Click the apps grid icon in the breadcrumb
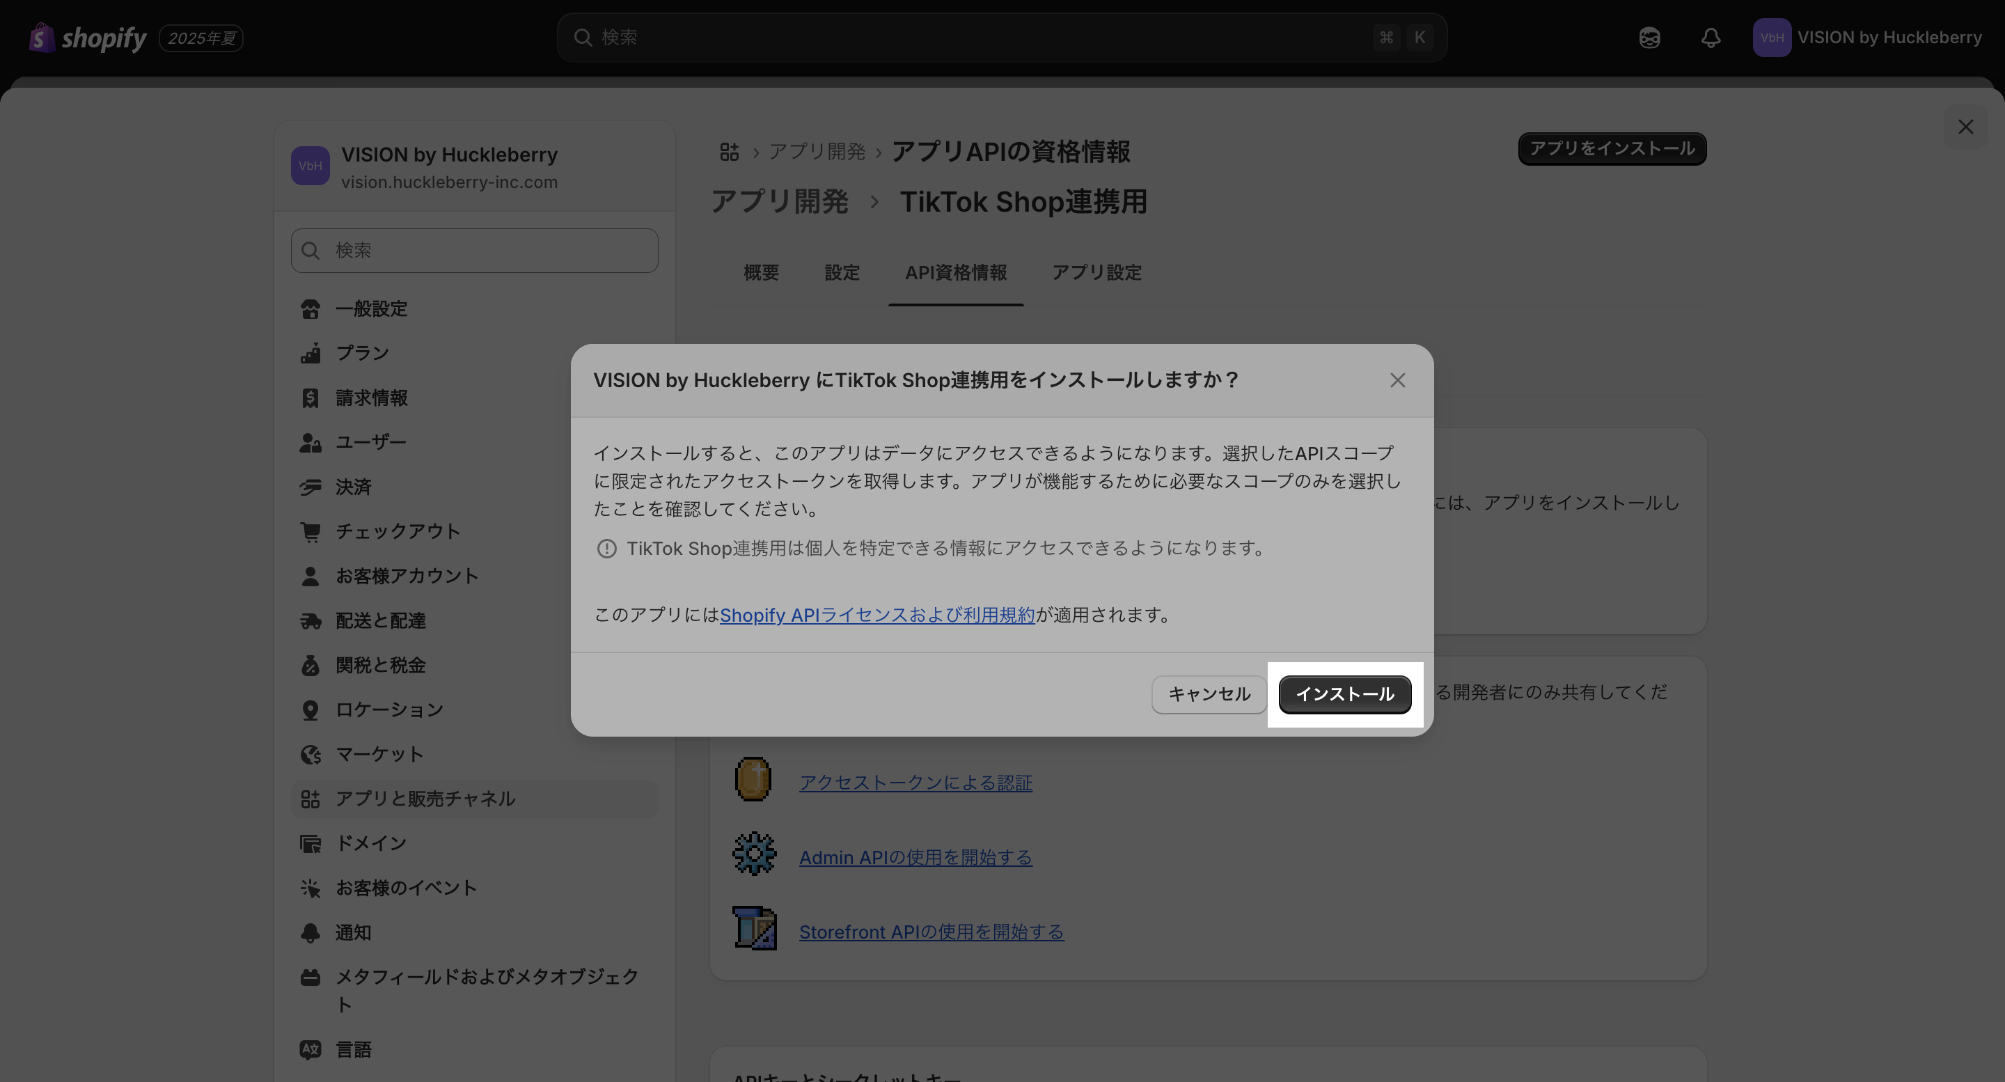Screen dimensions: 2005x1082 (x=728, y=151)
